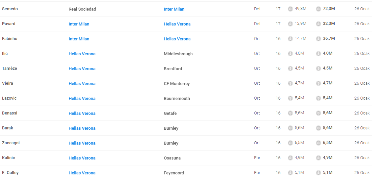The height and width of the screenshot is (181, 372).
Task: Click coin icon beside Zaccagni's bold 6,5M fee
Action: 318,143
